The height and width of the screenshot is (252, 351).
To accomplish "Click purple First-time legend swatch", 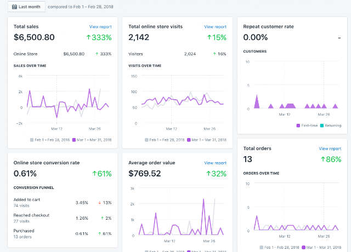I will tap(298, 125).
